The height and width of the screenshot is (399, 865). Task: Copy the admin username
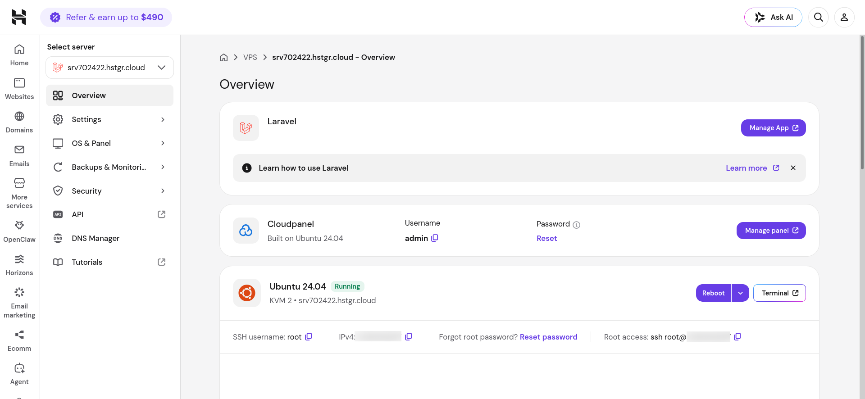435,238
